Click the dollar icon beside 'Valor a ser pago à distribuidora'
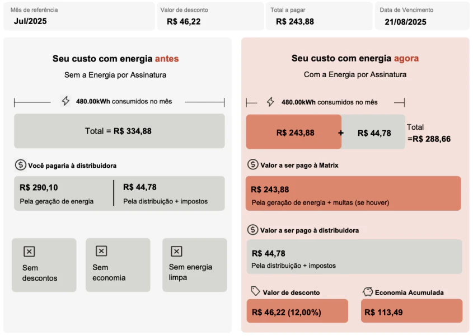Screen dimensions: 473x336 pyautogui.click(x=253, y=230)
